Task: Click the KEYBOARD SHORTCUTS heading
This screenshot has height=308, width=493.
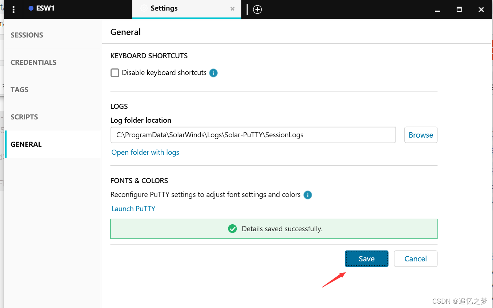Action: (x=149, y=56)
